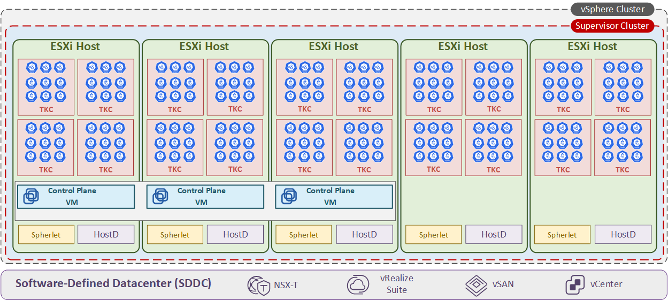Click the middle ESXi Host heading
The image size is (668, 301).
[x=334, y=46]
